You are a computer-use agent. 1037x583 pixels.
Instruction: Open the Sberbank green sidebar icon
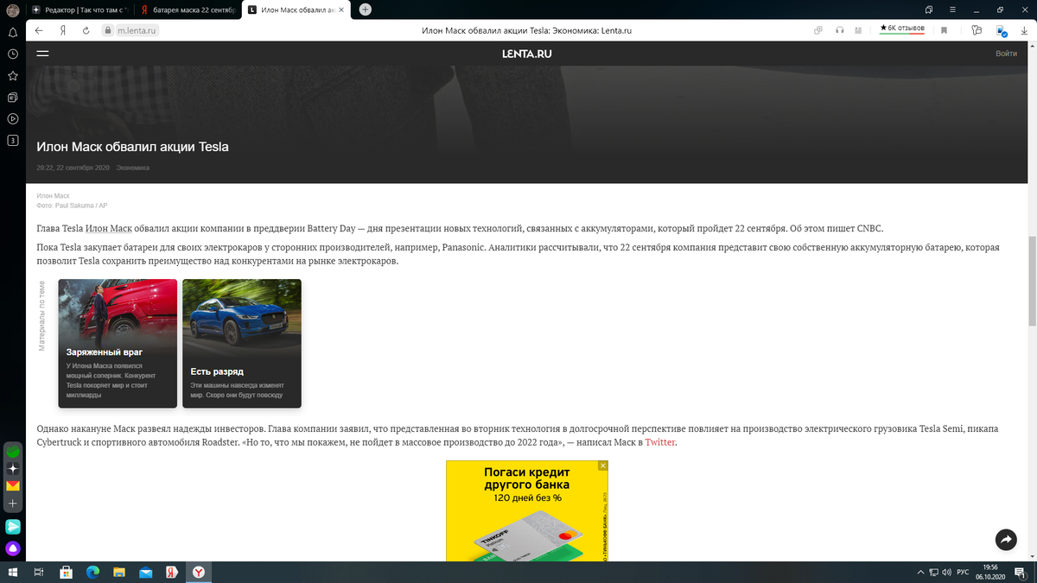(13, 452)
